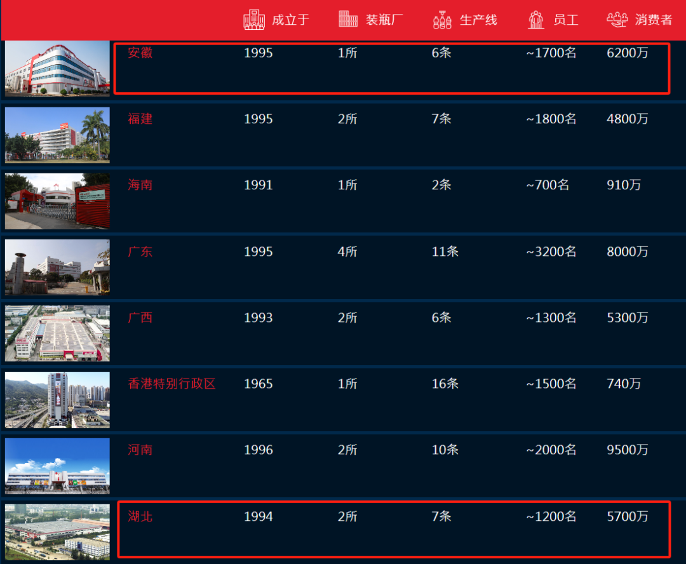Click the 香港 tower building thumbnail
The height and width of the screenshot is (564, 686).
click(x=57, y=399)
